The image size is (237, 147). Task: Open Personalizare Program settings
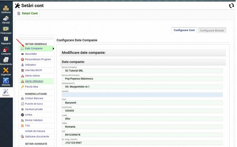38,59
